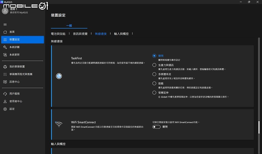Jump to the 音訊與視覺 section
Image resolution: width=262 pixels, height=154 pixels.
(x=80, y=34)
